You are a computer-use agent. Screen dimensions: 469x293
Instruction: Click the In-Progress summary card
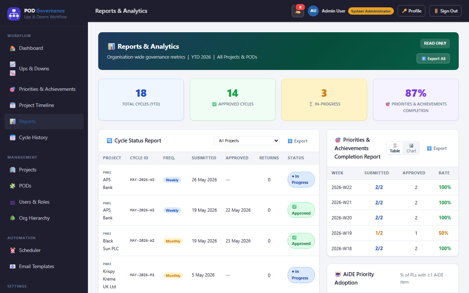pyautogui.click(x=324, y=100)
